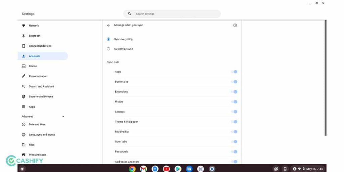
Task: Click the Bluetooth icon in sidebar
Action: pos(24,36)
